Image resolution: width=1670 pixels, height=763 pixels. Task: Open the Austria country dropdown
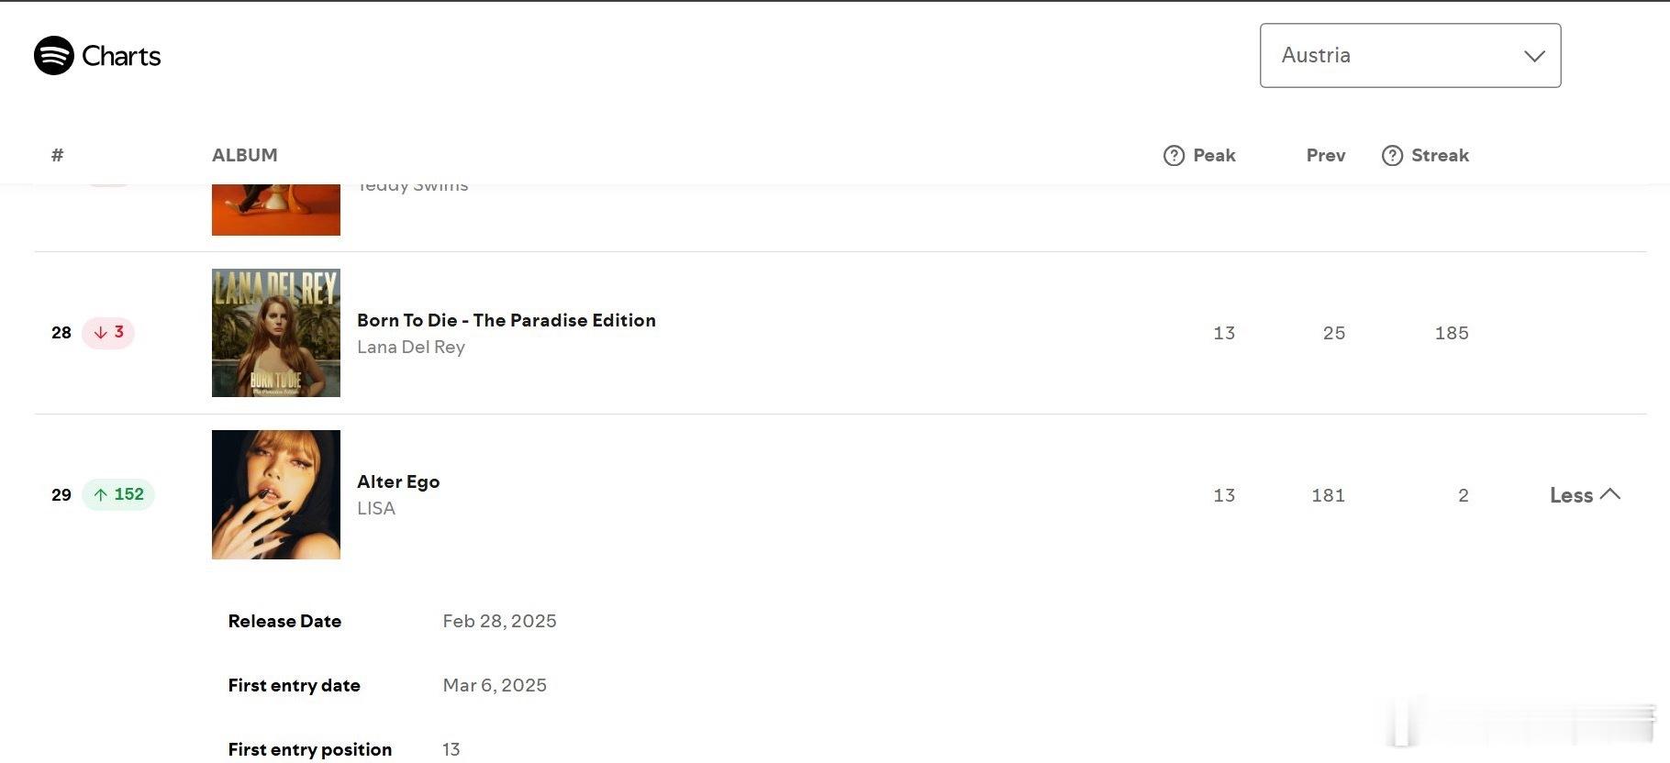click(1410, 56)
